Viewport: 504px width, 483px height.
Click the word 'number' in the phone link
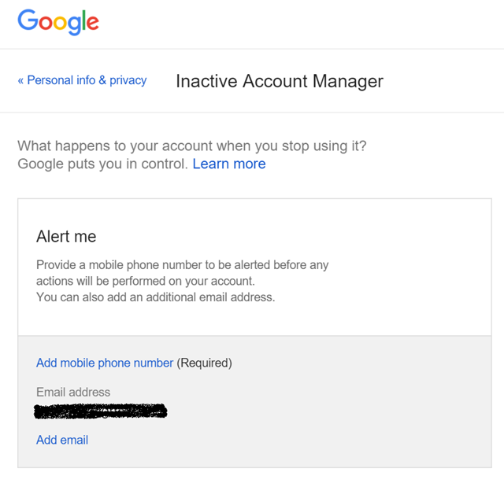154,363
